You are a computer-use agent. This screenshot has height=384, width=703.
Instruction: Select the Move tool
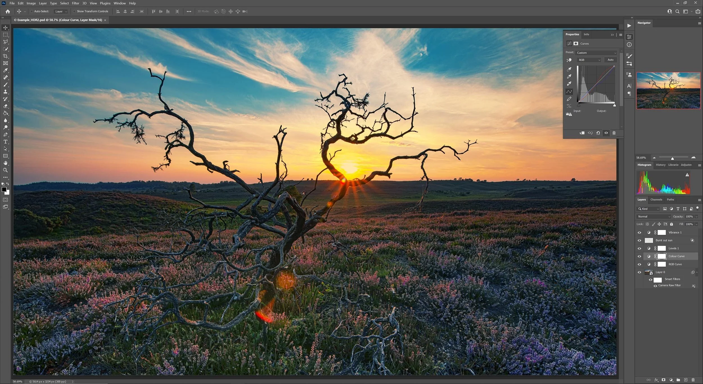tap(5, 28)
